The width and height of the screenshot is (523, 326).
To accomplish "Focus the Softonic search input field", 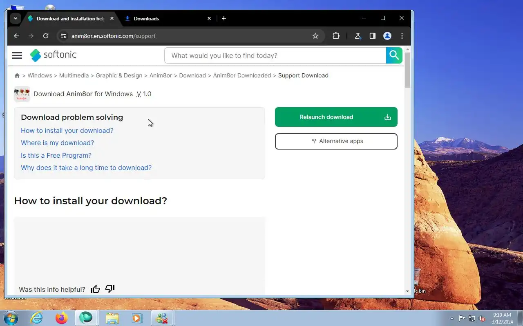I will pos(275,55).
